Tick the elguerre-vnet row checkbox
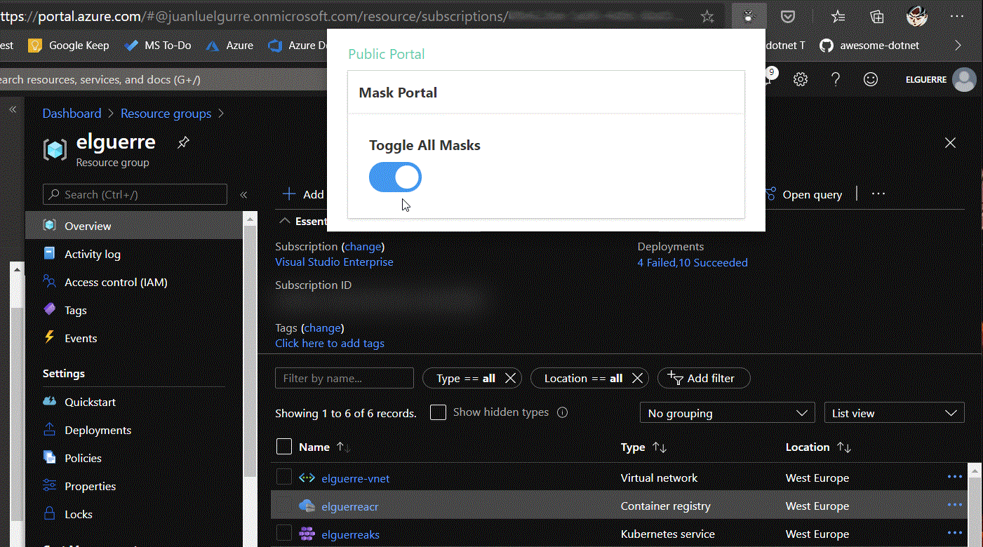This screenshot has width=983, height=547. point(283,477)
